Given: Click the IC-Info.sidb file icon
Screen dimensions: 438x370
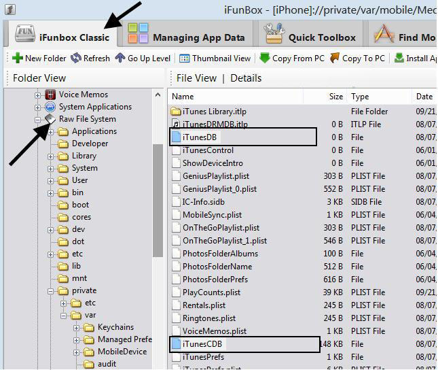Looking at the screenshot, I should coord(176,202).
